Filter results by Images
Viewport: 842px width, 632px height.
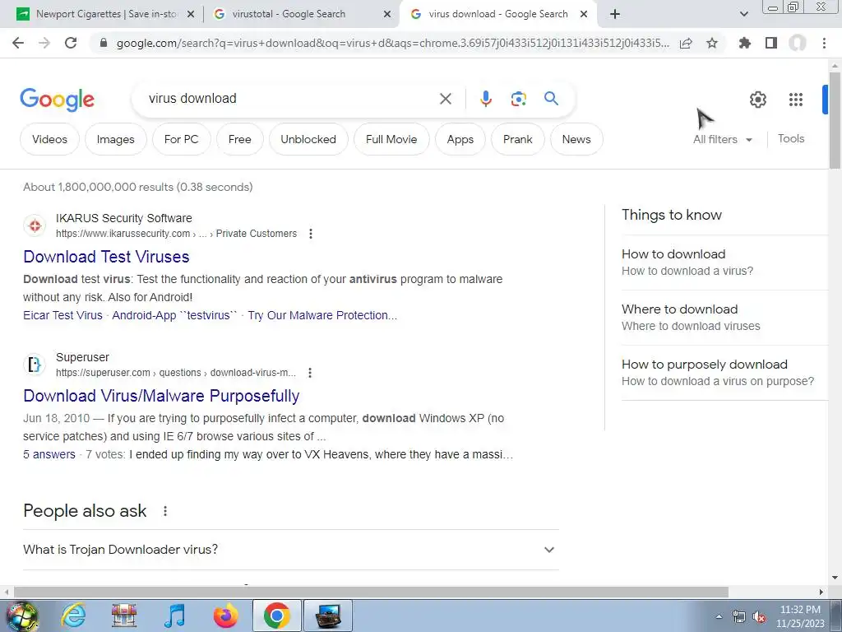point(115,139)
